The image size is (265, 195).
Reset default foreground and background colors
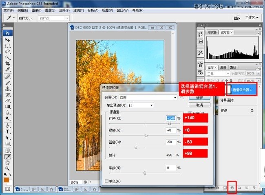(x=5, y=175)
